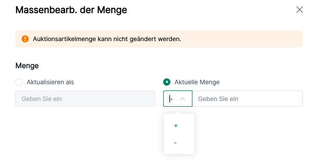Close the Massenbearb. der Menge dialog
The height and width of the screenshot is (164, 313).
pyautogui.click(x=299, y=10)
